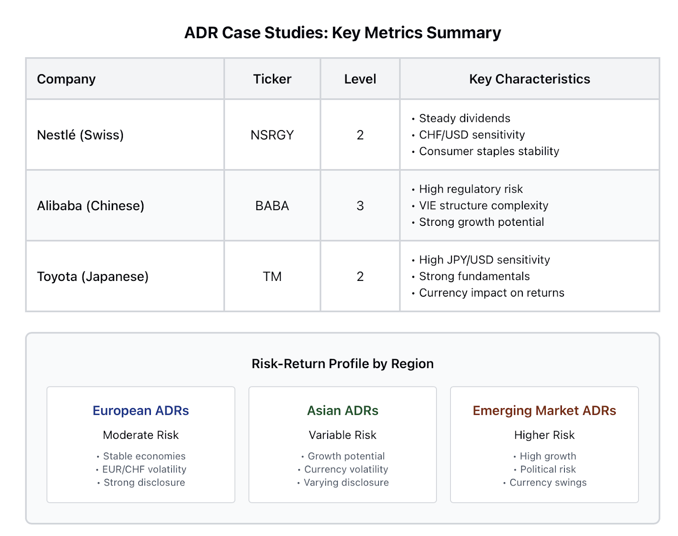The width and height of the screenshot is (678, 536).
Task: Click the 'NSRGY' ticker cell
Action: coord(272,135)
